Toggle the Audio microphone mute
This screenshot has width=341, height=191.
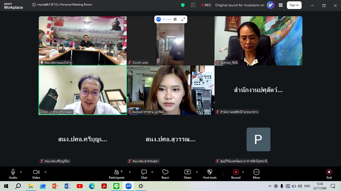[x=13, y=174]
